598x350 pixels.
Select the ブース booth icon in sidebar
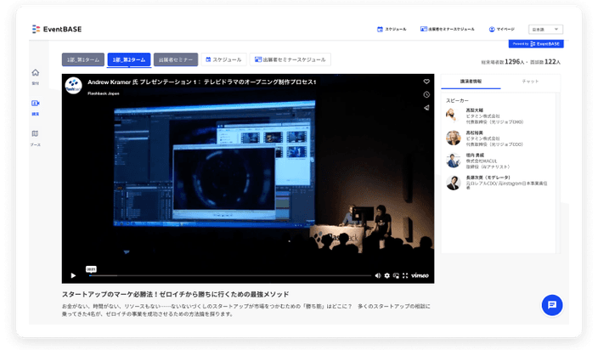(35, 134)
